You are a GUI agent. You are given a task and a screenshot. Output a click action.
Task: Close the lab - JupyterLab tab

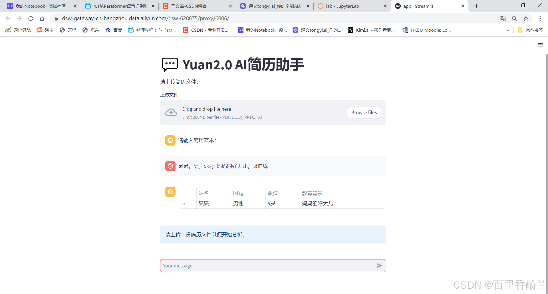click(x=385, y=6)
